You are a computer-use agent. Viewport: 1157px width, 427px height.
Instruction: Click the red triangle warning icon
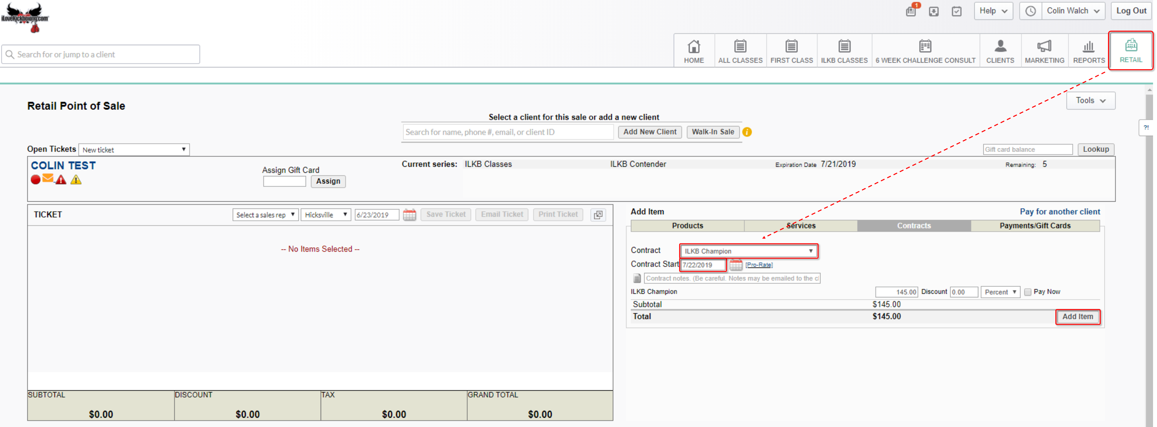coord(61,180)
